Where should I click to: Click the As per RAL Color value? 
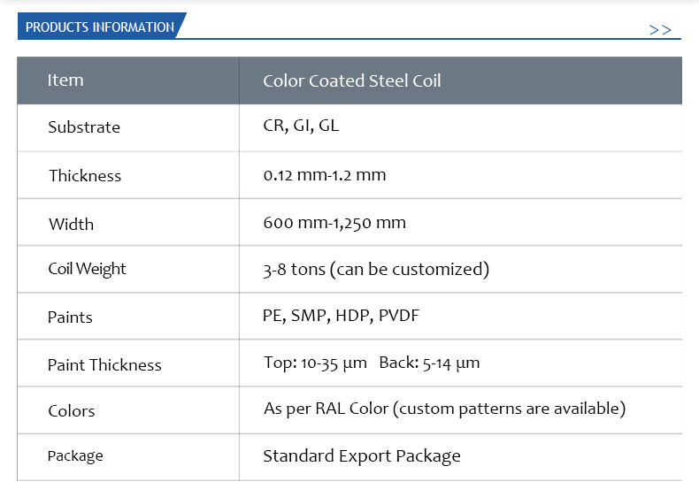coord(444,409)
